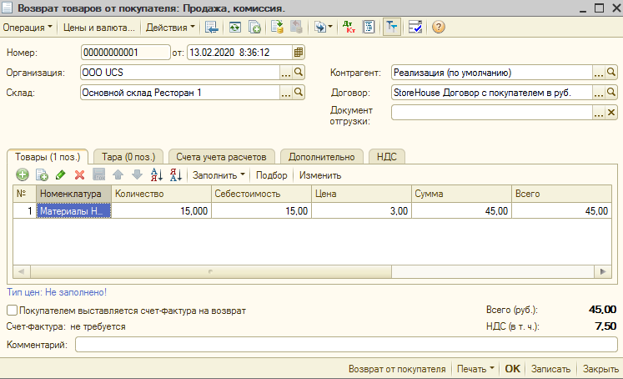Open the Операция dropdown menu
Image resolution: width=623 pixels, height=379 pixels.
pos(28,28)
